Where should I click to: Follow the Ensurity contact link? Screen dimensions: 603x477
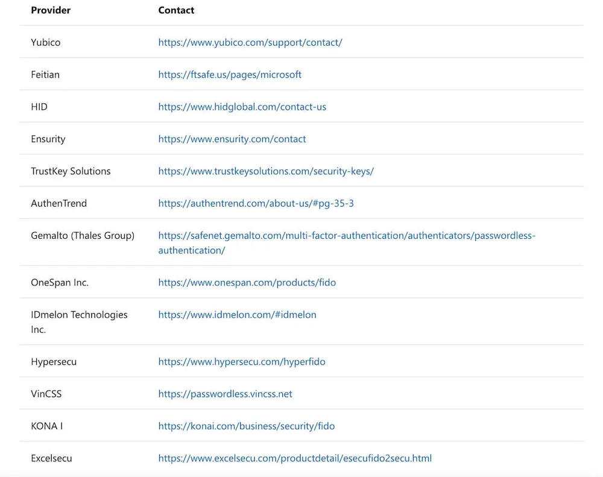pyautogui.click(x=232, y=139)
